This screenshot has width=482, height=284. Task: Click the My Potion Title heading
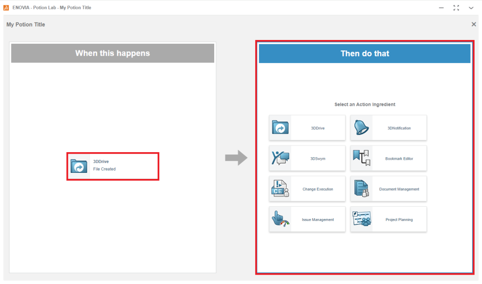[x=26, y=24]
